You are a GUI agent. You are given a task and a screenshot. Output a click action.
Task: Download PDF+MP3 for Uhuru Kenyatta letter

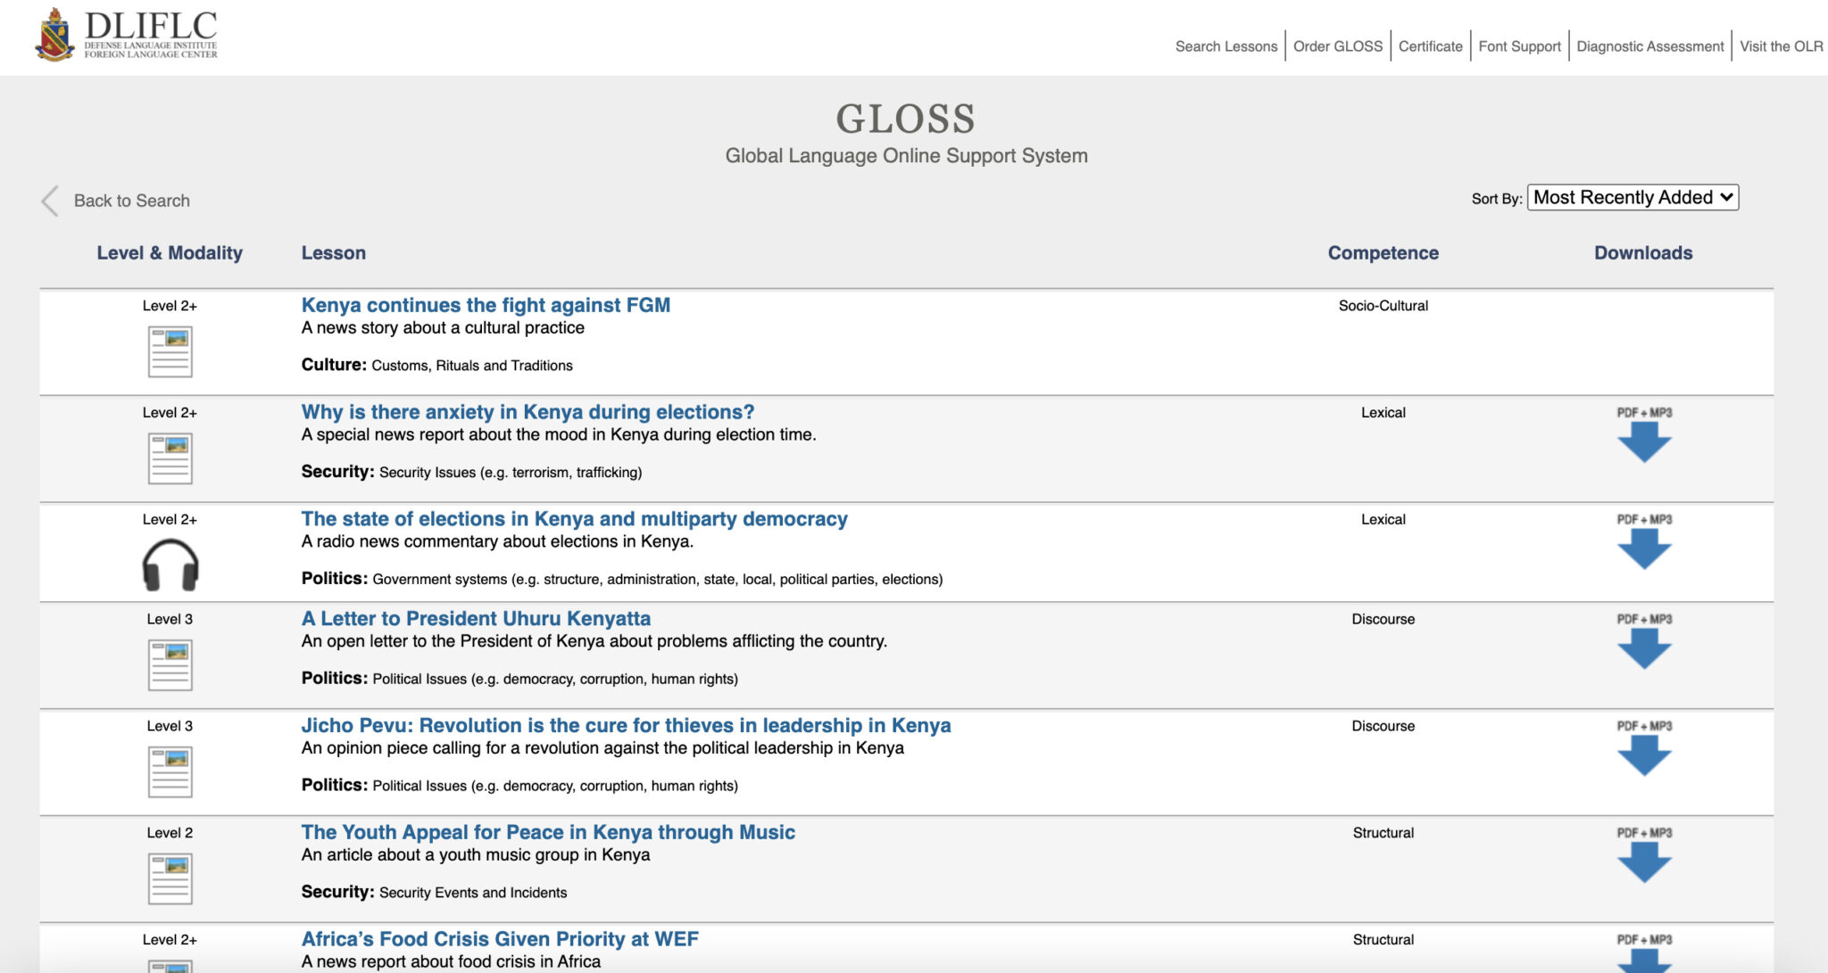(1644, 641)
